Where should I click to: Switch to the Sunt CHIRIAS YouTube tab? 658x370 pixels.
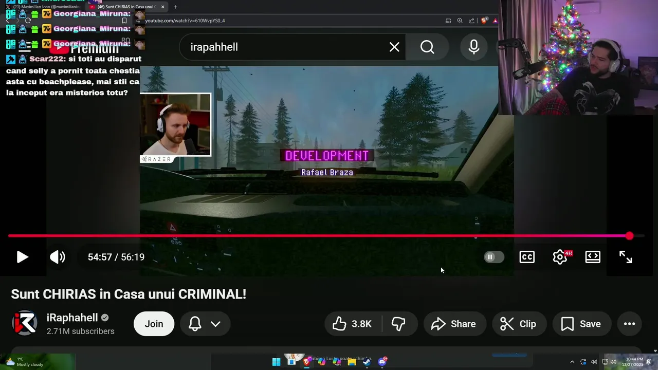[126, 7]
